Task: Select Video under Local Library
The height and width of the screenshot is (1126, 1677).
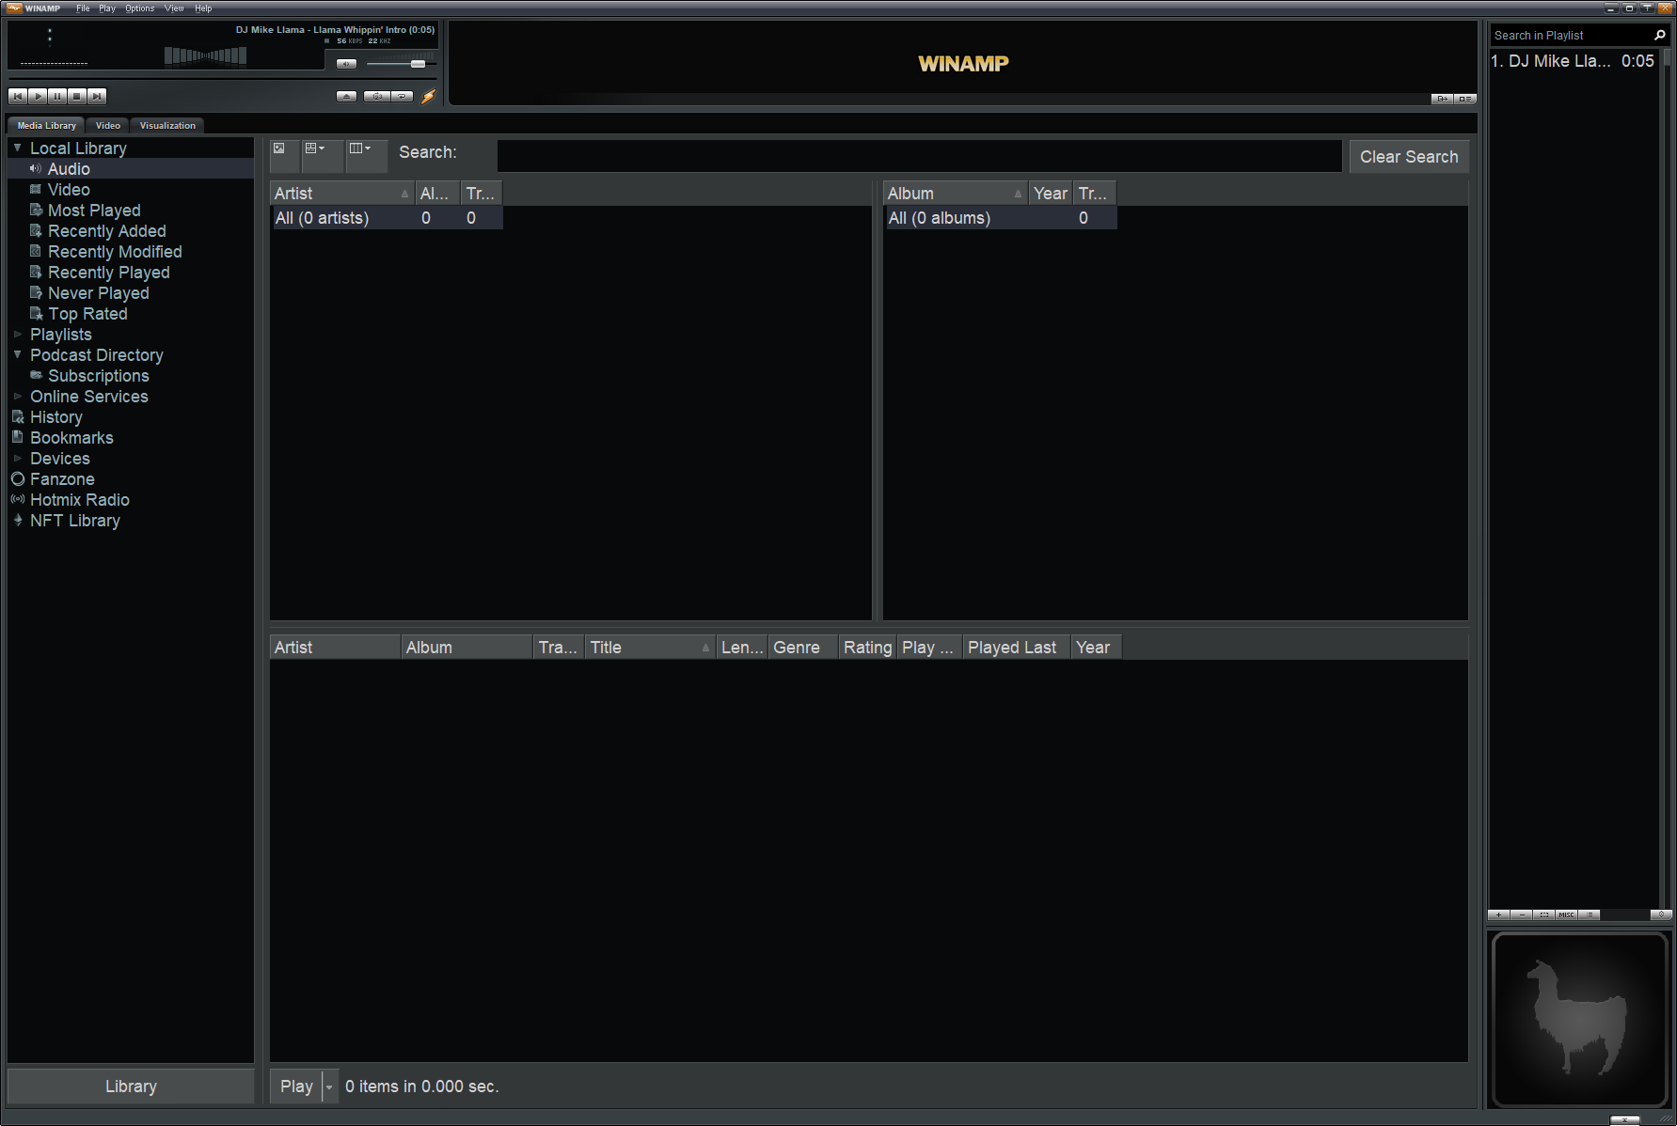Action: [x=69, y=190]
